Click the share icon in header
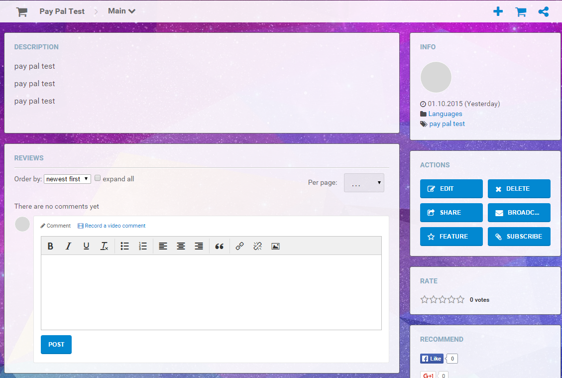Screen dimensions: 562x378 point(544,11)
